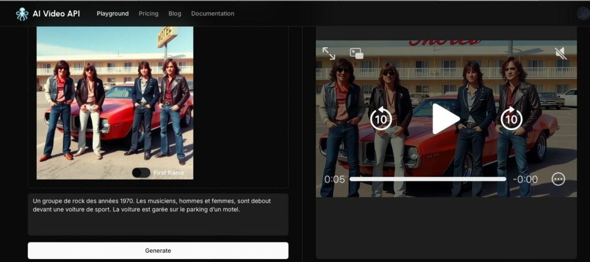Select the uploaded band image thumbnail
590x262 pixels.
[115, 102]
